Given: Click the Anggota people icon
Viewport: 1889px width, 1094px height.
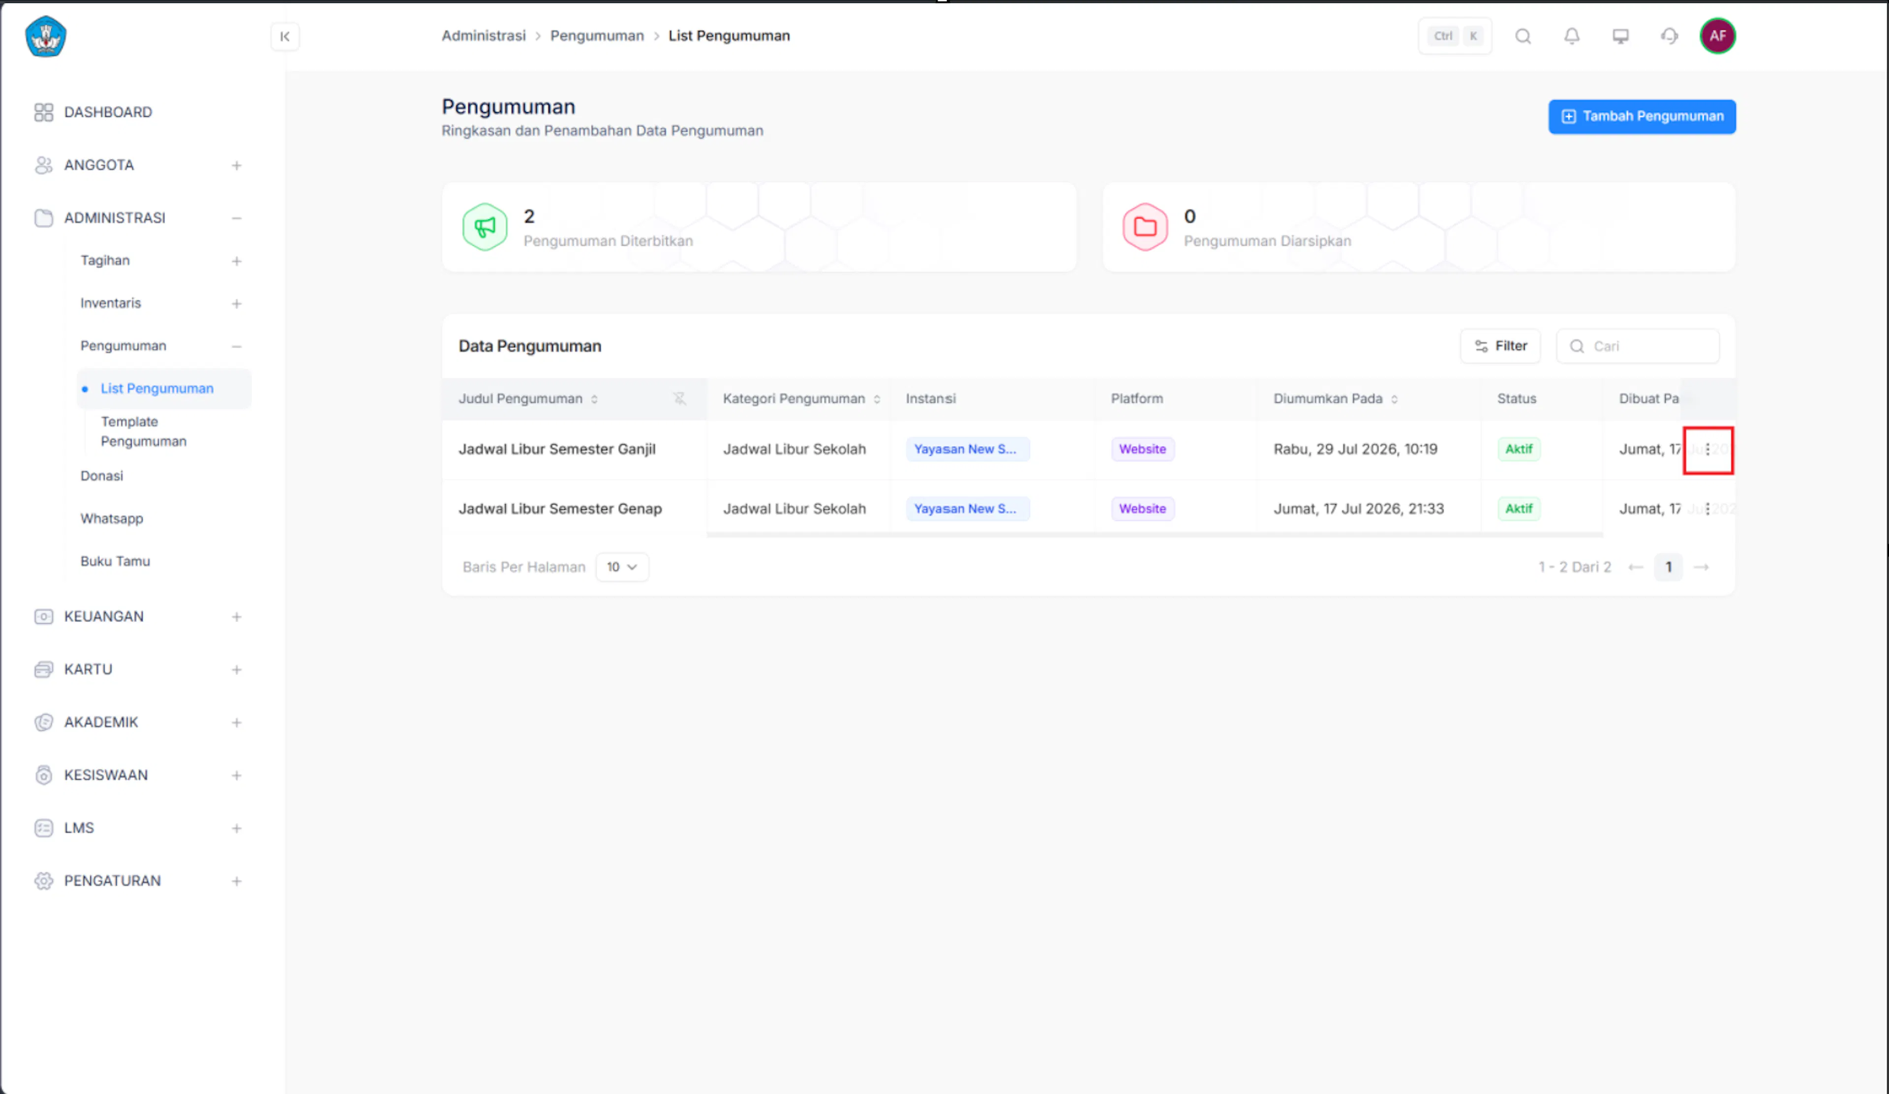Looking at the screenshot, I should [x=43, y=165].
